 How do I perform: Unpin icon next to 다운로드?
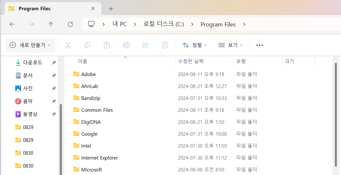point(54,63)
